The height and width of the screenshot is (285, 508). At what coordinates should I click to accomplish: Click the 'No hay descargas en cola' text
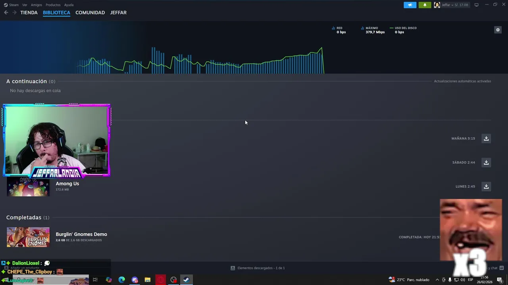[35, 91]
